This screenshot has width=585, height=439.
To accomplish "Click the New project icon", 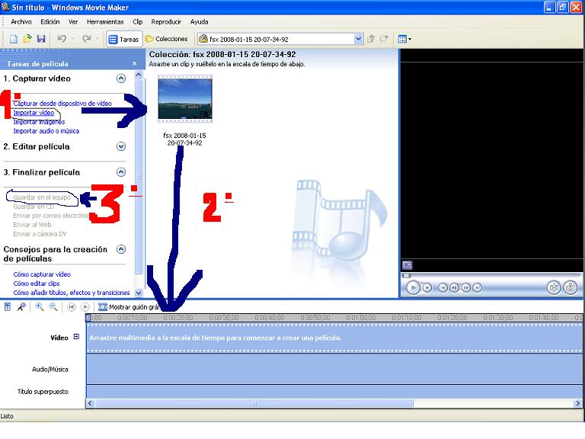I will point(14,39).
